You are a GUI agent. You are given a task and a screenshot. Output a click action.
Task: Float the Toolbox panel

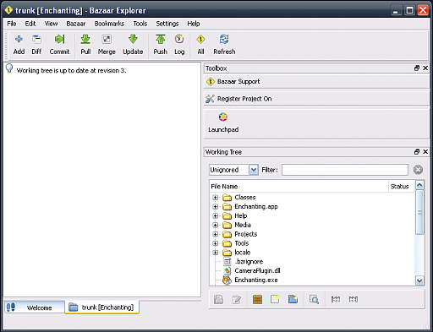pos(417,68)
